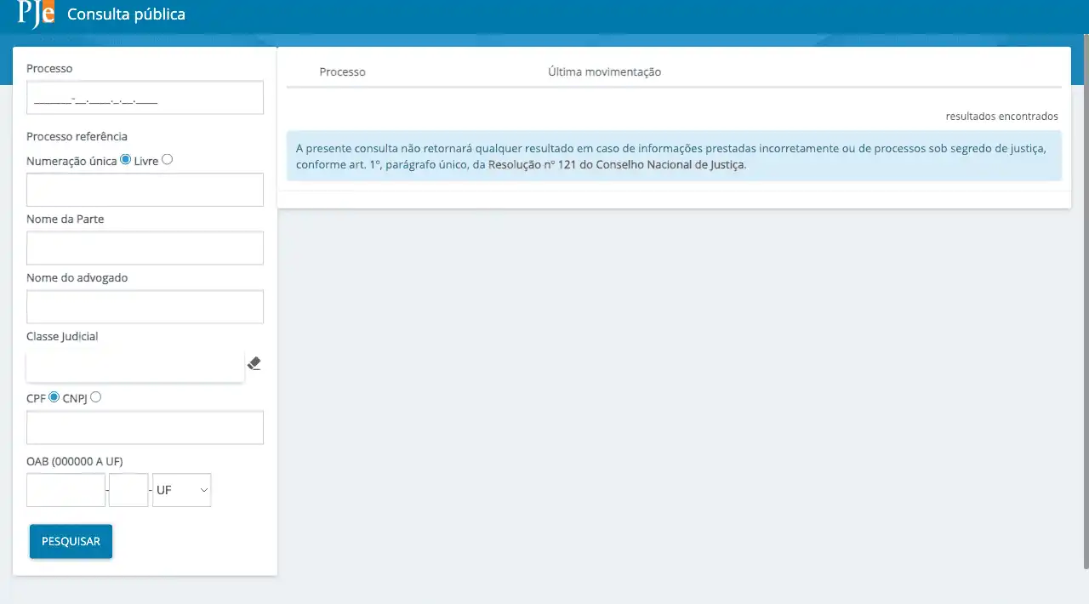The image size is (1089, 604).
Task: Click the Nome do advogado input
Action: pyautogui.click(x=145, y=307)
